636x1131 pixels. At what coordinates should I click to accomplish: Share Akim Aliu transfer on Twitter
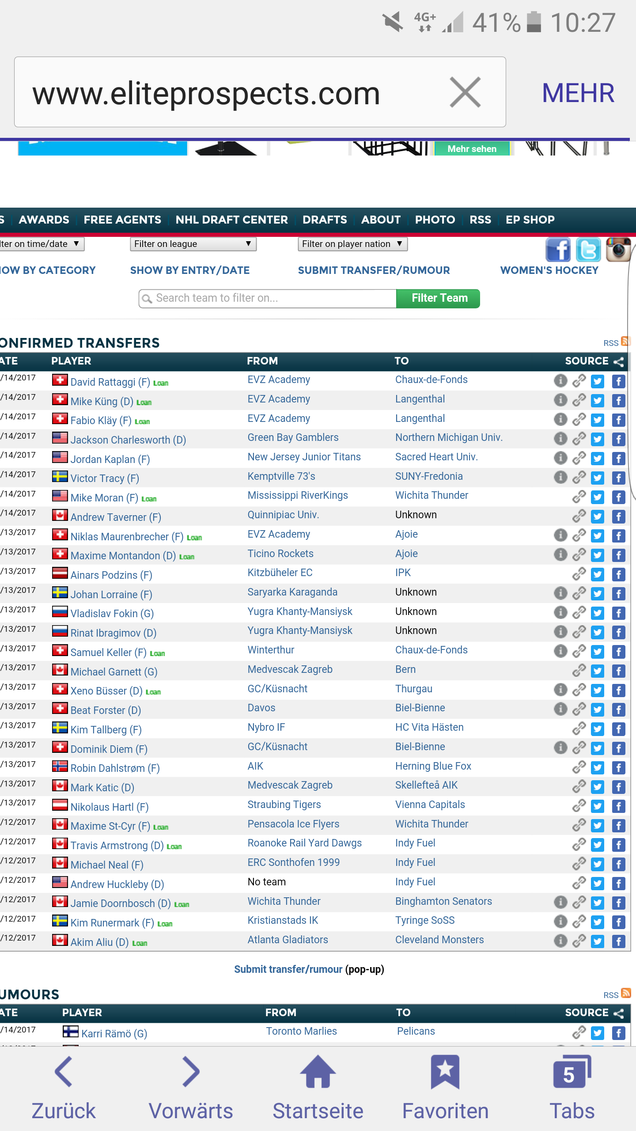[598, 941]
